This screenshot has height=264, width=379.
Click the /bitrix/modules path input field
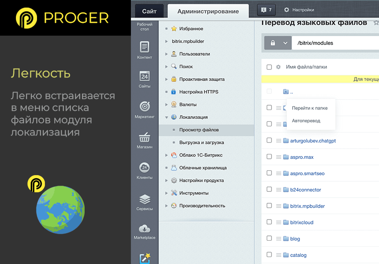pyautogui.click(x=335, y=43)
